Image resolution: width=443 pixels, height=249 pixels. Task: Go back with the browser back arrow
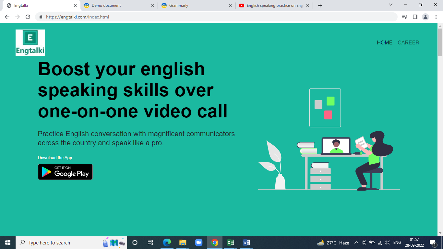pyautogui.click(x=7, y=17)
